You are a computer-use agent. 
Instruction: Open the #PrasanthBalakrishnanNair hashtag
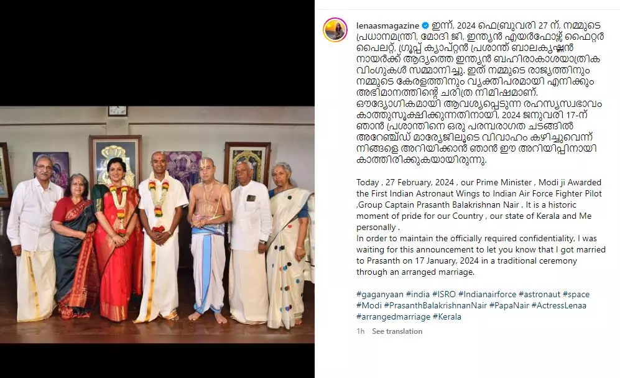(435, 305)
